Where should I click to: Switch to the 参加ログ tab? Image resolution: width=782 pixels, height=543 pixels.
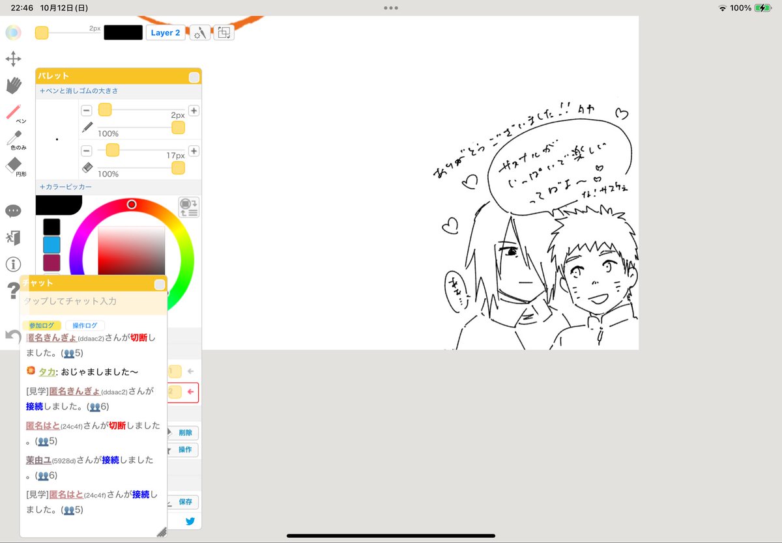(x=42, y=326)
